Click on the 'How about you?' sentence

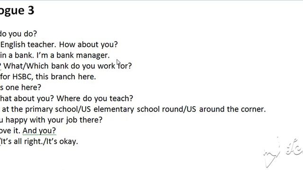coord(89,44)
